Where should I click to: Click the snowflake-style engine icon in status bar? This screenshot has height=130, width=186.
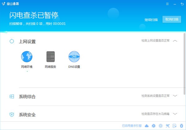click(161, 126)
